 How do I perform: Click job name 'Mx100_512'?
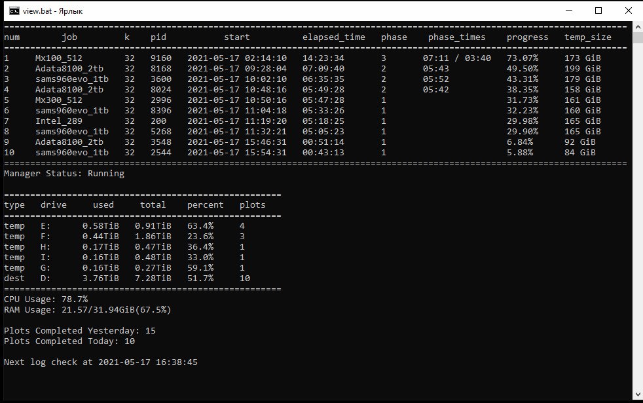(59, 58)
